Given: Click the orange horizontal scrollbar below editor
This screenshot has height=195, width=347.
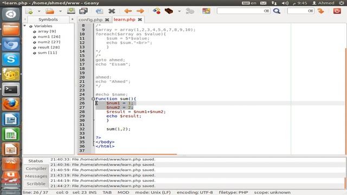Looking at the screenshot, I should point(127,154).
